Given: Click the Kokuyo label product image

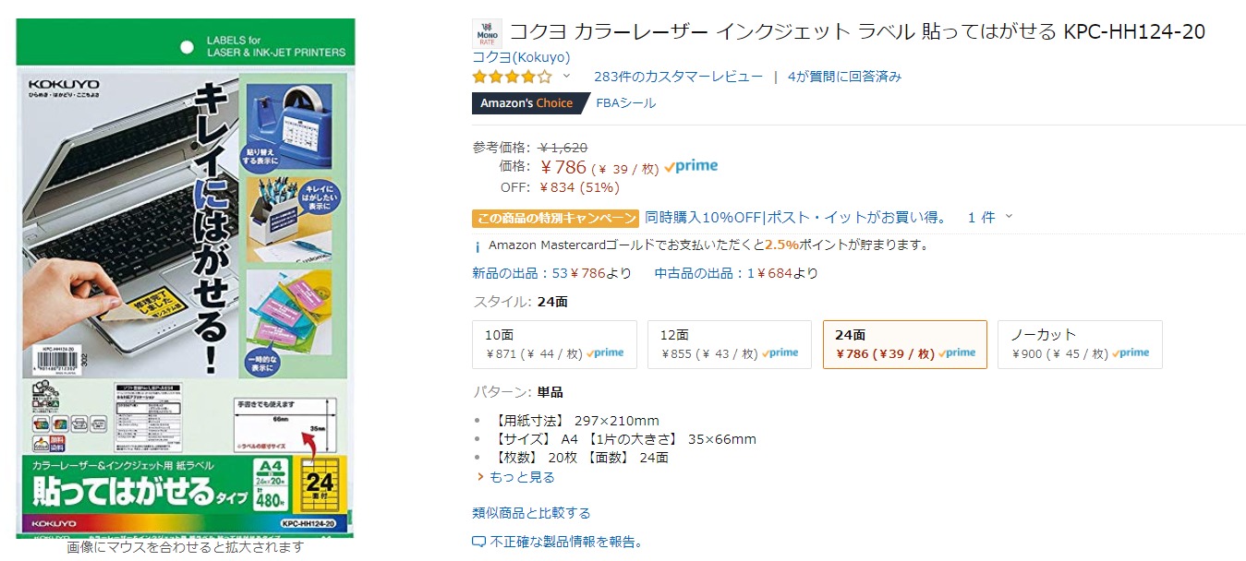Looking at the screenshot, I should pos(185,277).
